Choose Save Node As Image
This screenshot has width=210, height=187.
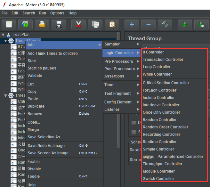point(64,146)
